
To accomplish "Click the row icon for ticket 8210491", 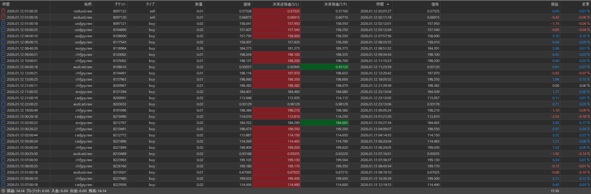I will pyautogui.click(x=3, y=129).
